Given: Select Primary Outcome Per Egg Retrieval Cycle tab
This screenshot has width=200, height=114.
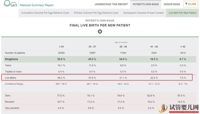Looking at the screenshot, I should [x=96, y=13].
